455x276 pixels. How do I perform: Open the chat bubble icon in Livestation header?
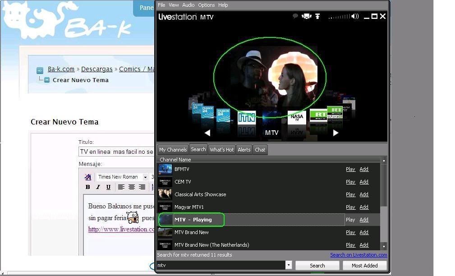click(x=295, y=16)
